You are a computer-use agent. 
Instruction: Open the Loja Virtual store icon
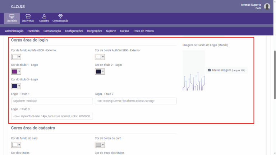click(x=28, y=17)
